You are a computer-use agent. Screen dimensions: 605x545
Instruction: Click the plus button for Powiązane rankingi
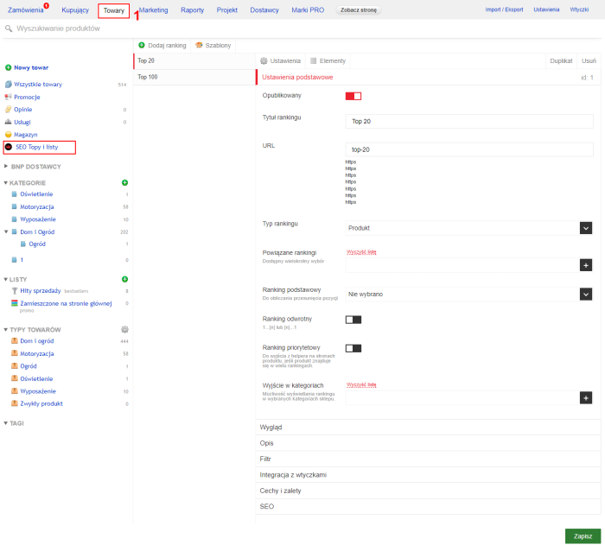pos(586,265)
